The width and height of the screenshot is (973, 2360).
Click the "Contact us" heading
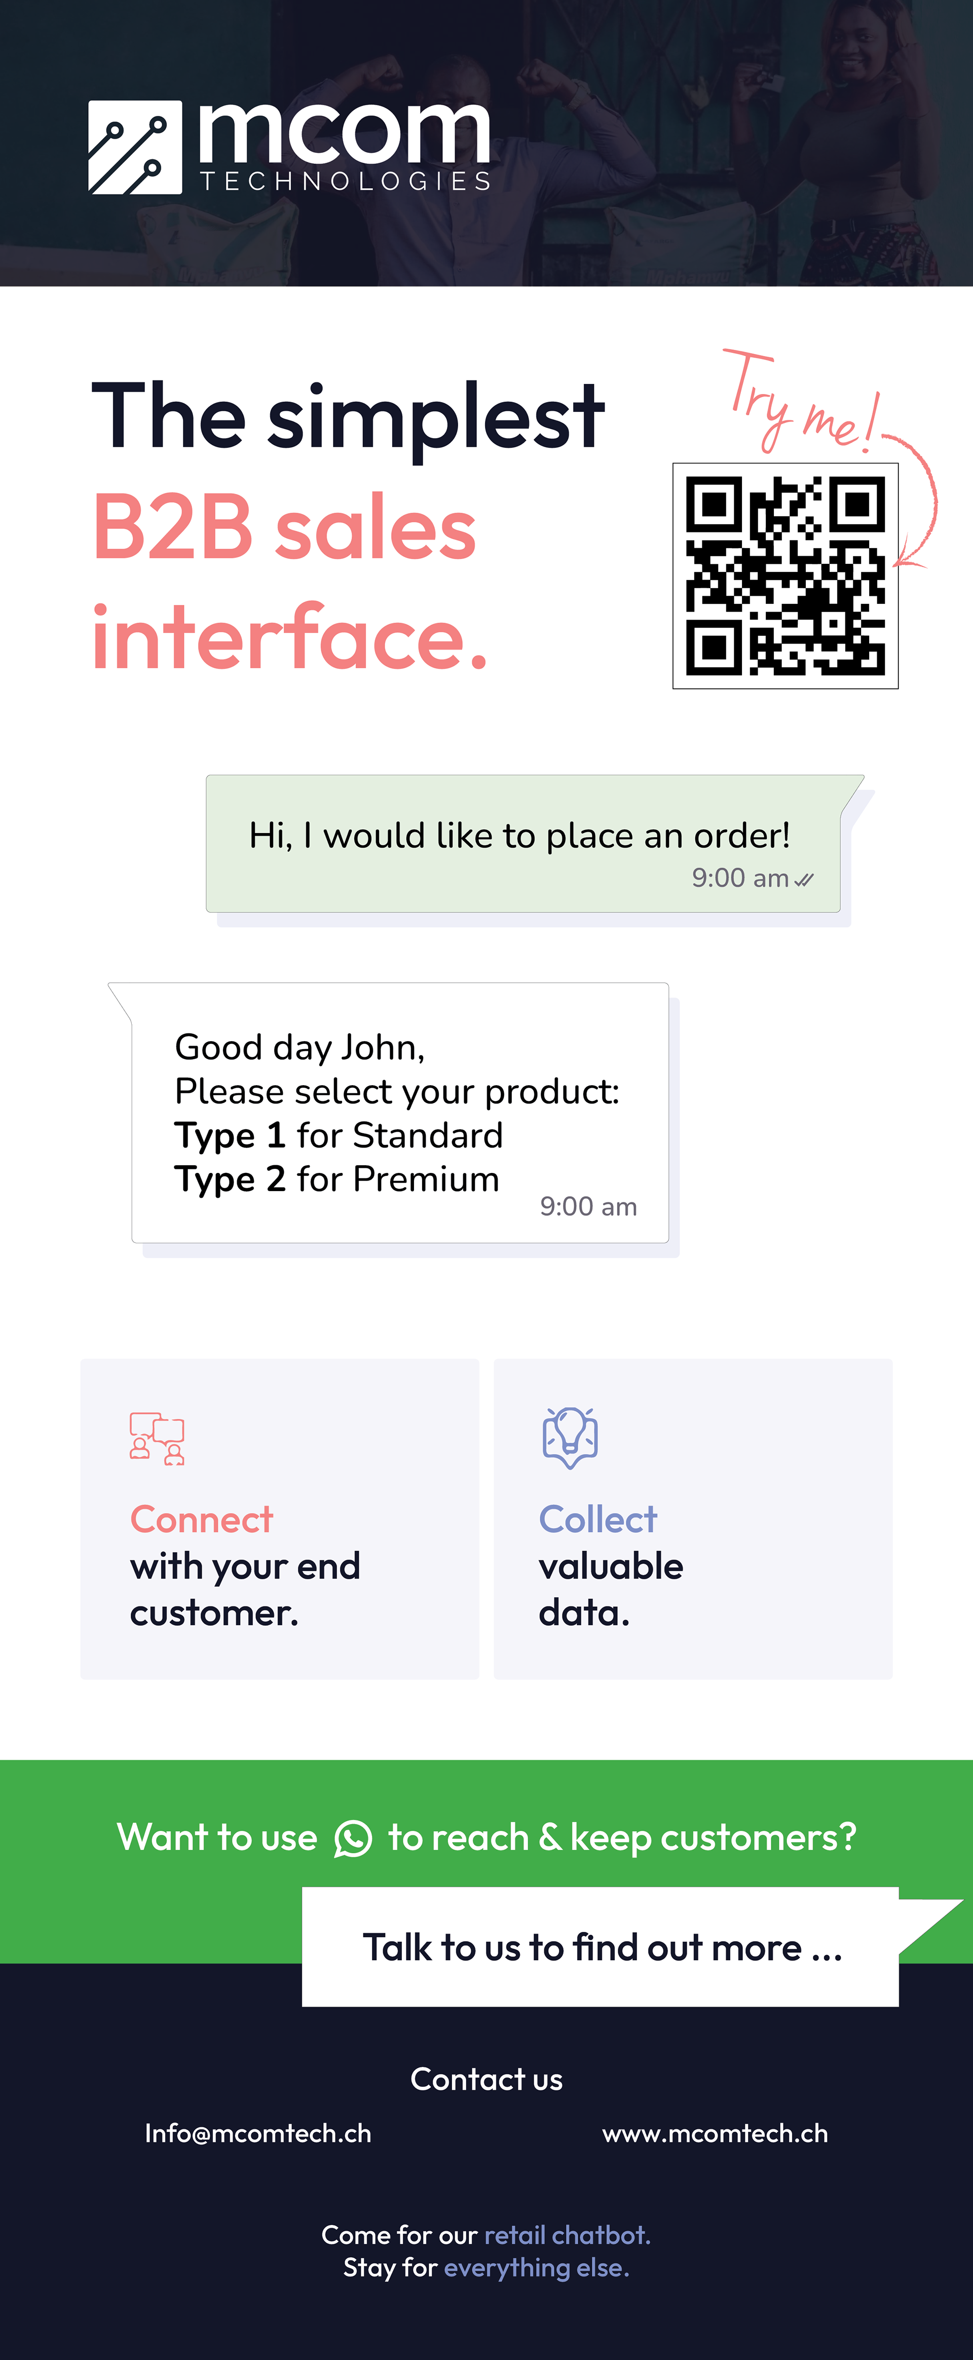click(x=486, y=2079)
